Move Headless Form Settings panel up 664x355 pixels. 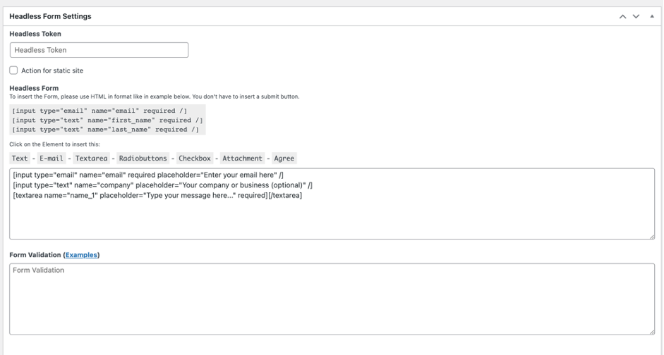pos(622,16)
